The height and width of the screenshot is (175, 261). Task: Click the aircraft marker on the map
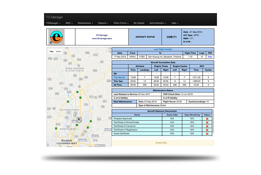point(79,119)
